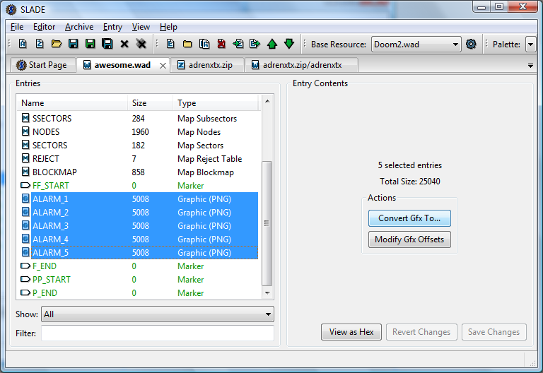Open the tab list dropdown arrow
Viewport: 543px width, 373px height.
(530, 66)
